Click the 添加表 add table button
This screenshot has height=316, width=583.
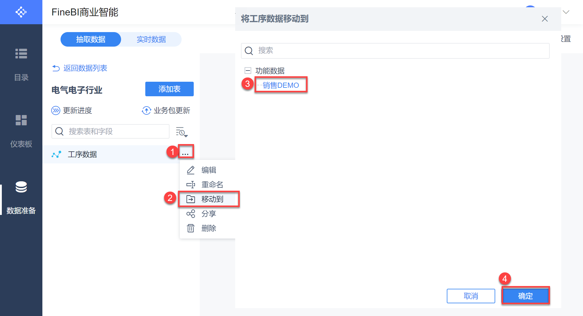coord(169,89)
